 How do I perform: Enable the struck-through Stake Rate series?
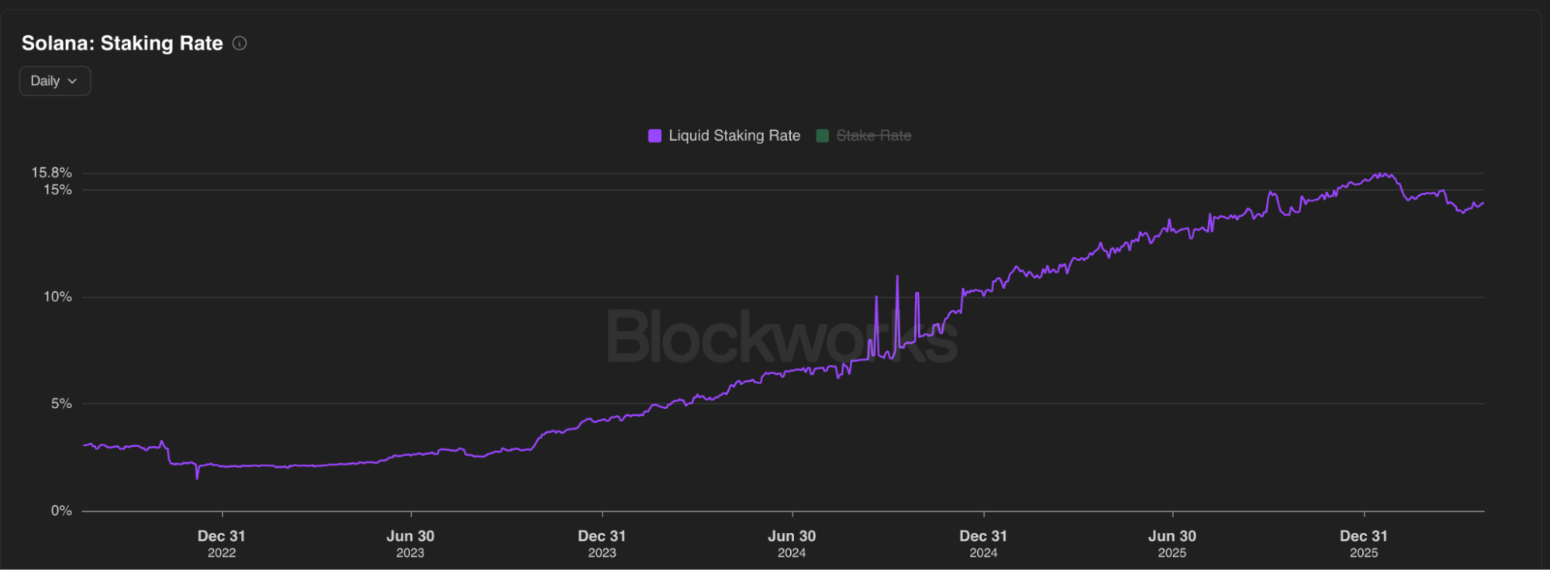(873, 136)
